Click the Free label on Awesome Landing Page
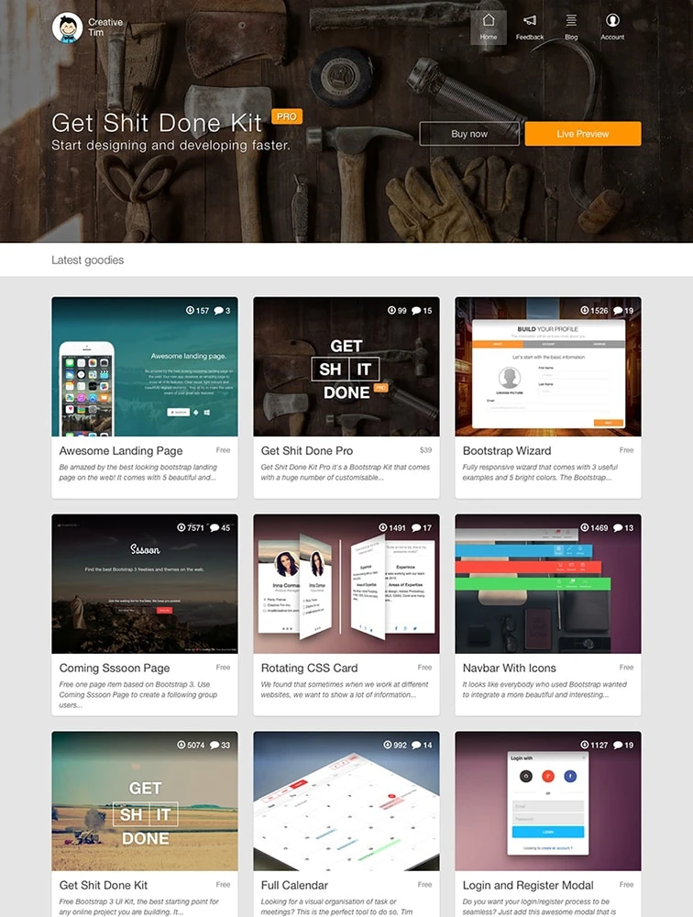 point(223,450)
